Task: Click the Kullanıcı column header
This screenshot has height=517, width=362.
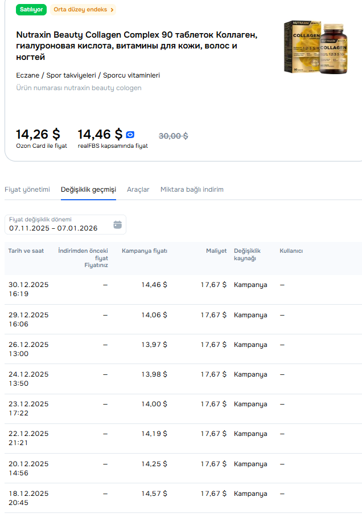Action: click(x=291, y=251)
